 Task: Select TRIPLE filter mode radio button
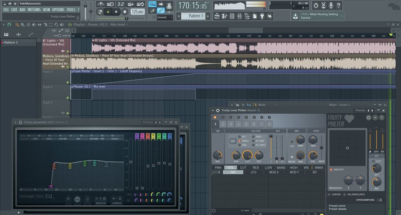[x=253, y=137]
